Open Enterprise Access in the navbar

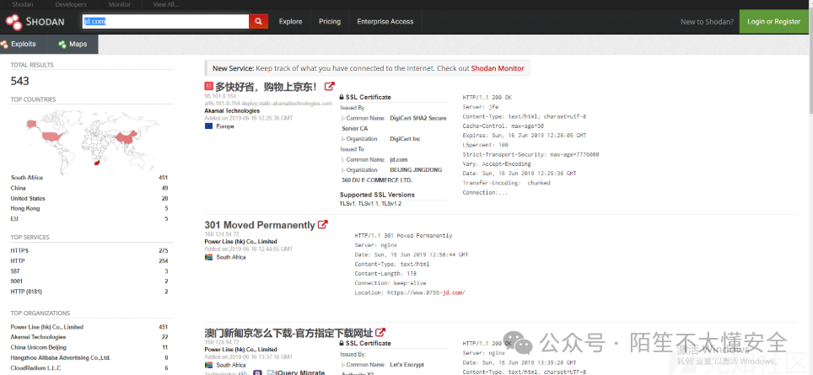click(x=385, y=22)
